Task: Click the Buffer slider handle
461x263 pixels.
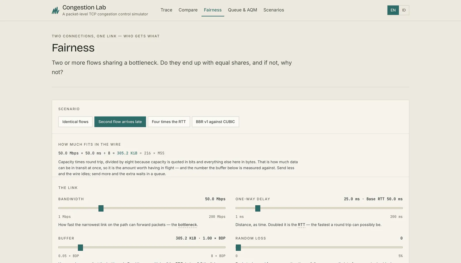Action: tap(80, 247)
